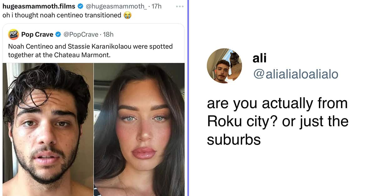Click the hugeasmammoth.films verified badge

coord(80,6)
